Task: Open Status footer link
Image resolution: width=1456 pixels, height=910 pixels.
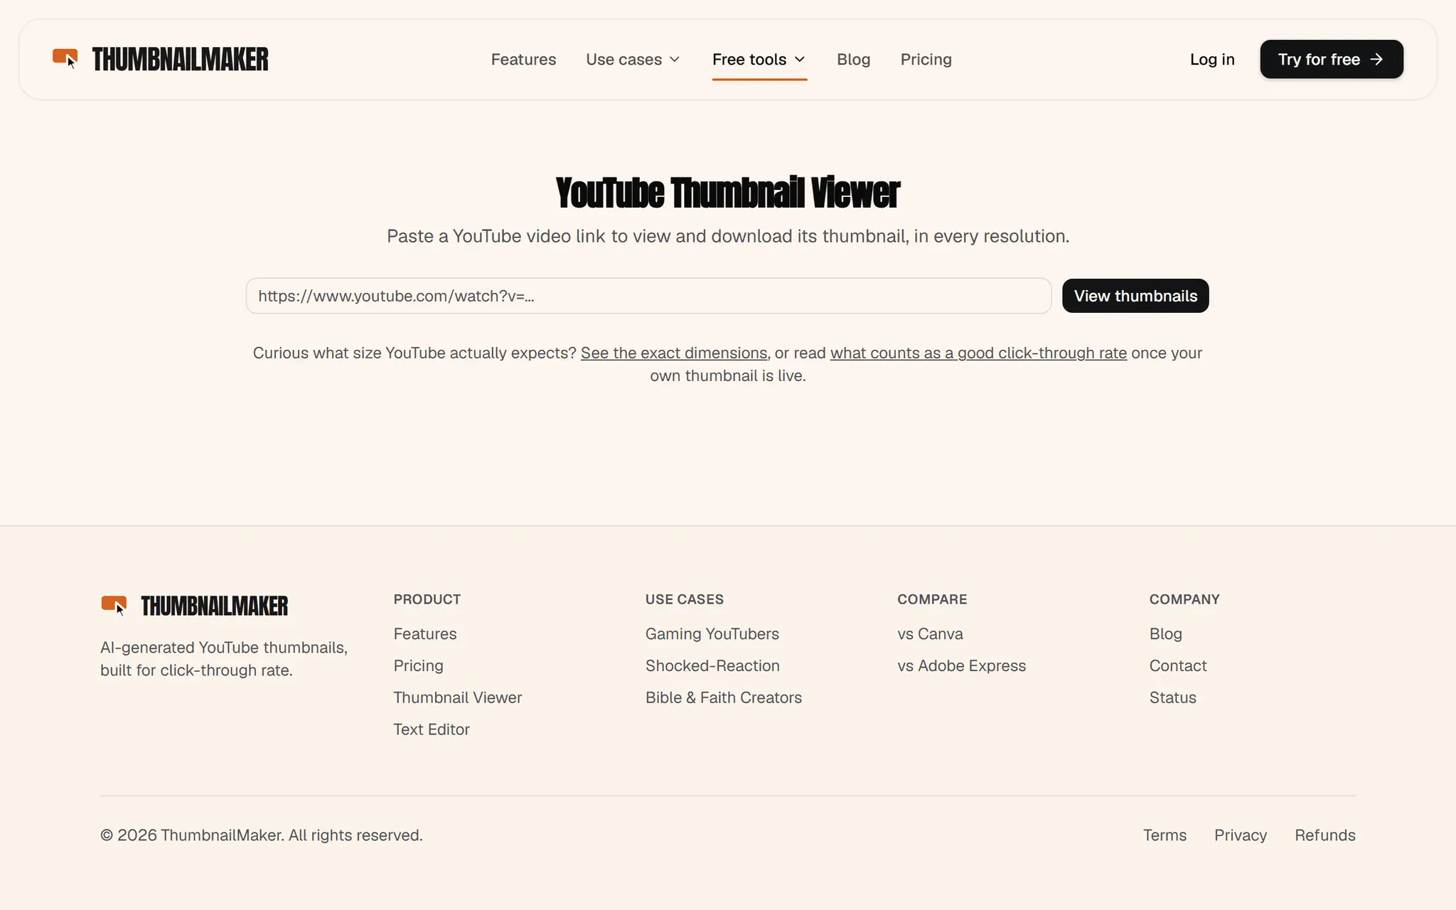Action: pyautogui.click(x=1173, y=697)
